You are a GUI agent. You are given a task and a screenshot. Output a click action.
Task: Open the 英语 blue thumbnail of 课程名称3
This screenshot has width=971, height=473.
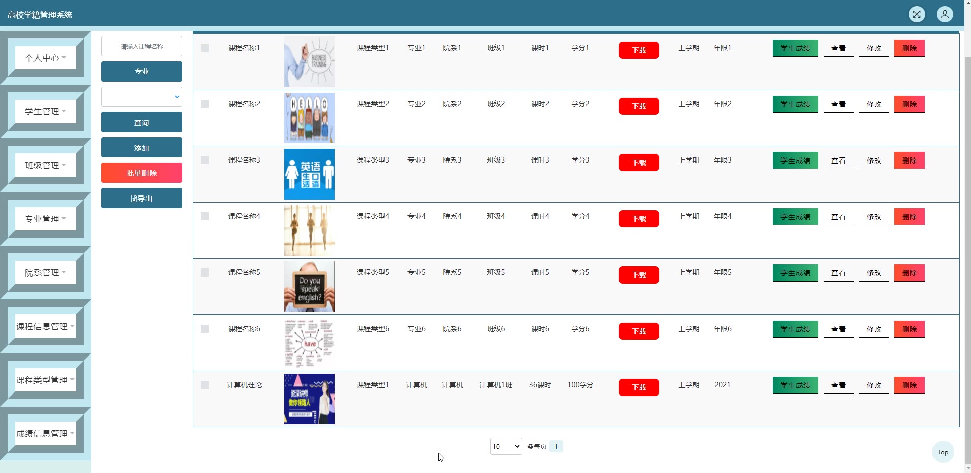tap(310, 174)
